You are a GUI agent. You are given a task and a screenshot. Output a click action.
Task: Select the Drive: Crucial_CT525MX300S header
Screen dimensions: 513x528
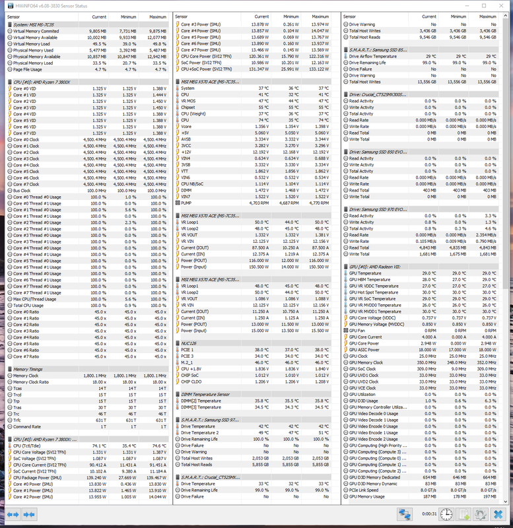pos(421,94)
